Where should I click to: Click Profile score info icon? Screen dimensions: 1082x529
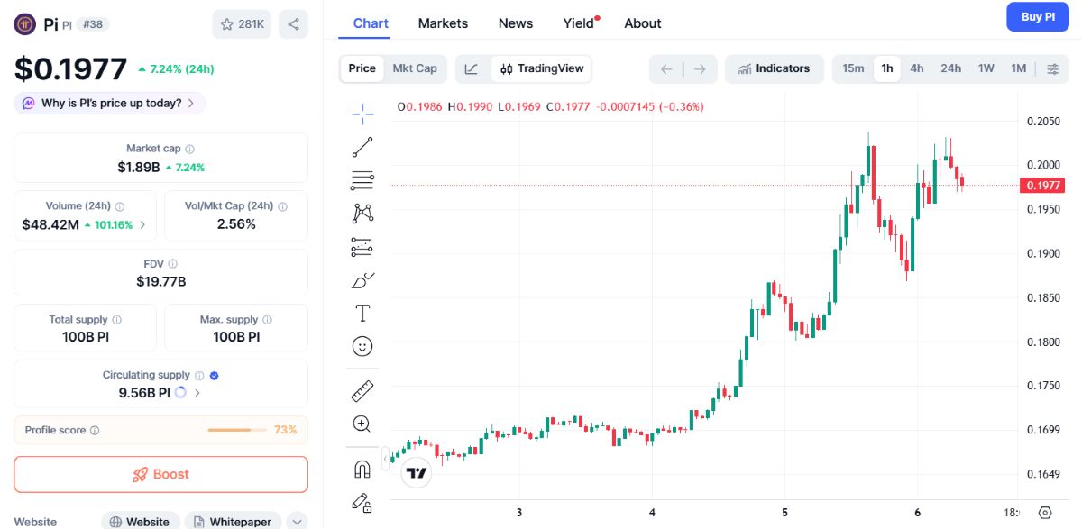pyautogui.click(x=95, y=431)
